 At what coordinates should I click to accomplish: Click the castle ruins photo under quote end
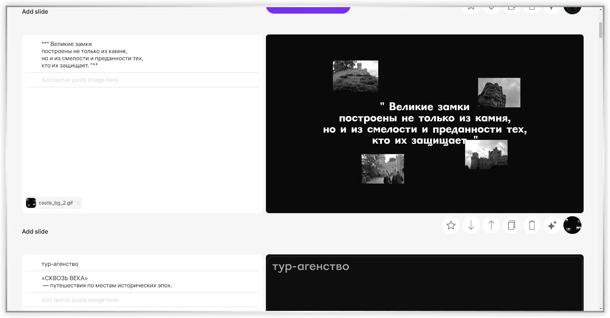486,155
